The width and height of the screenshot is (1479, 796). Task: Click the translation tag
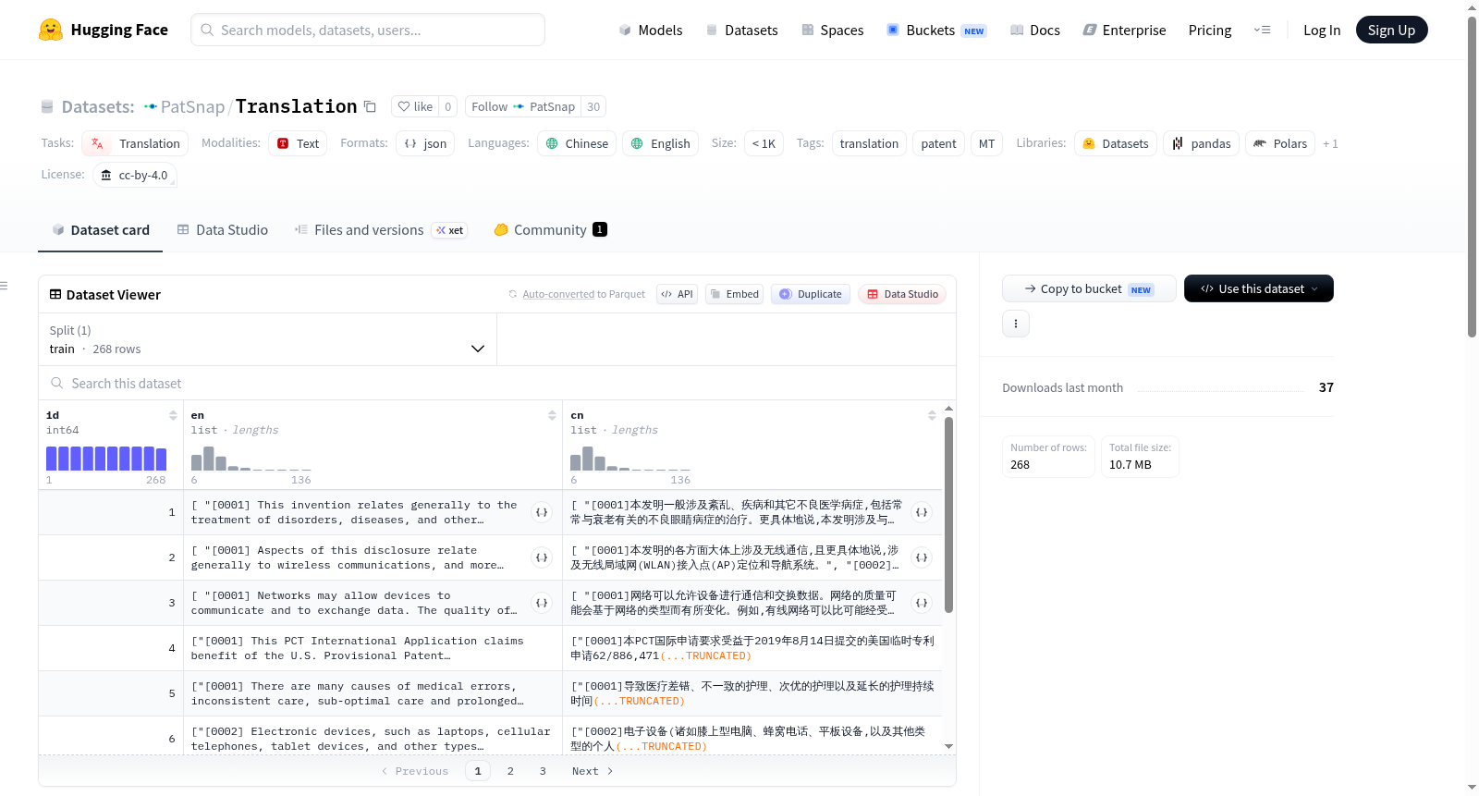point(869,143)
